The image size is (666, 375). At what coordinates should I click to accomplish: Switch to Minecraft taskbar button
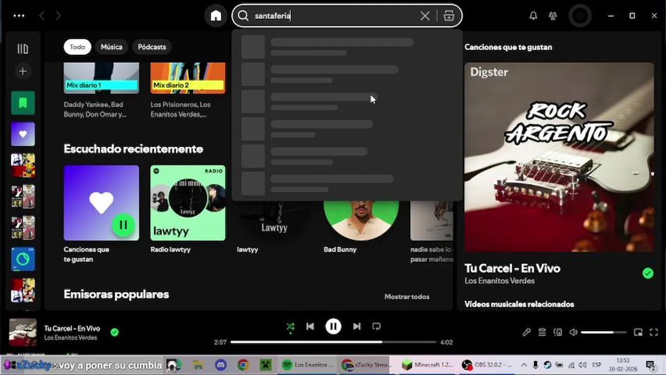click(428, 365)
